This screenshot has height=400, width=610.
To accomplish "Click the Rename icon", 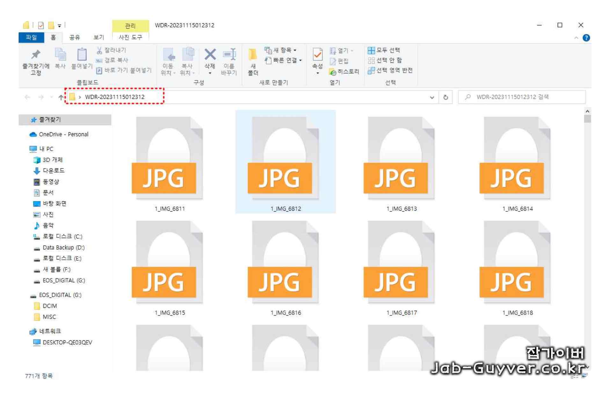I will pyautogui.click(x=229, y=55).
